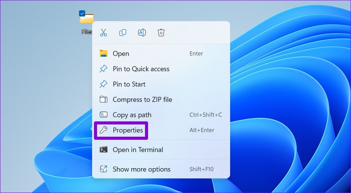Choose Pin to Start
351x193 pixels.
tap(161, 84)
